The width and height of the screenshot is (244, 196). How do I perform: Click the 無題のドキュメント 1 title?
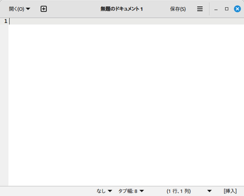click(x=122, y=9)
